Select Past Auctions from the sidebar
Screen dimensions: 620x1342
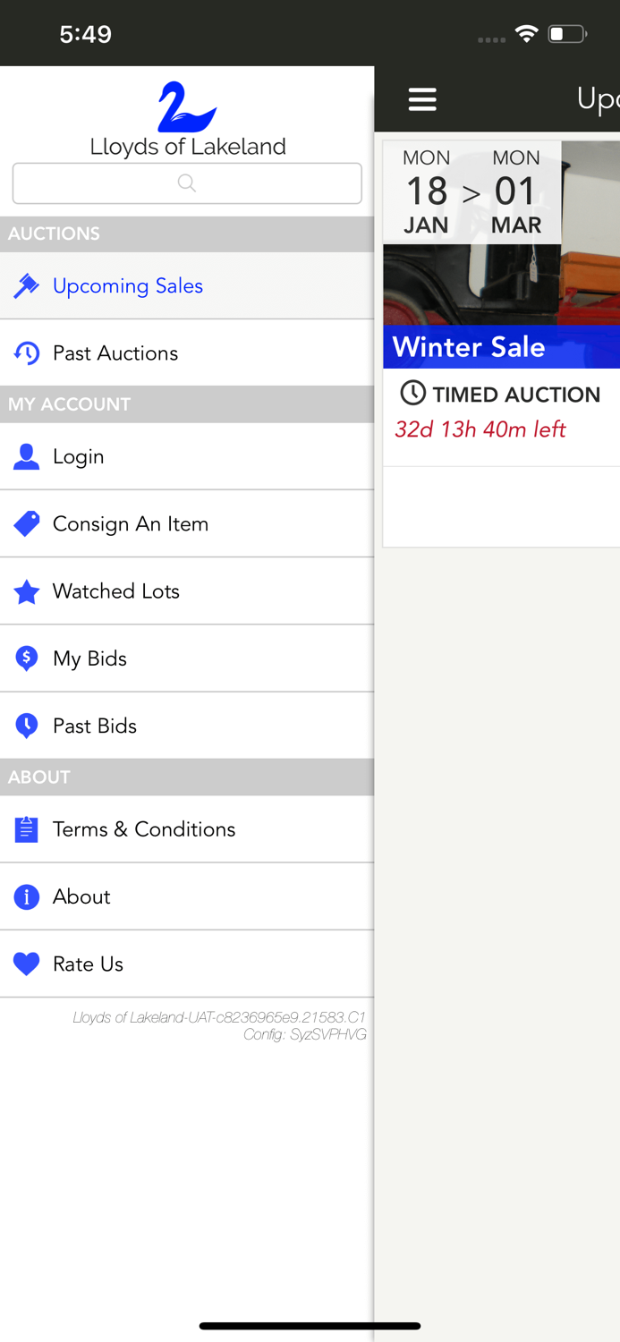116,352
